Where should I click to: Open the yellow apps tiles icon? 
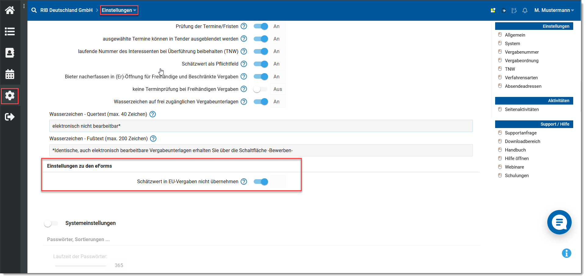tap(493, 10)
